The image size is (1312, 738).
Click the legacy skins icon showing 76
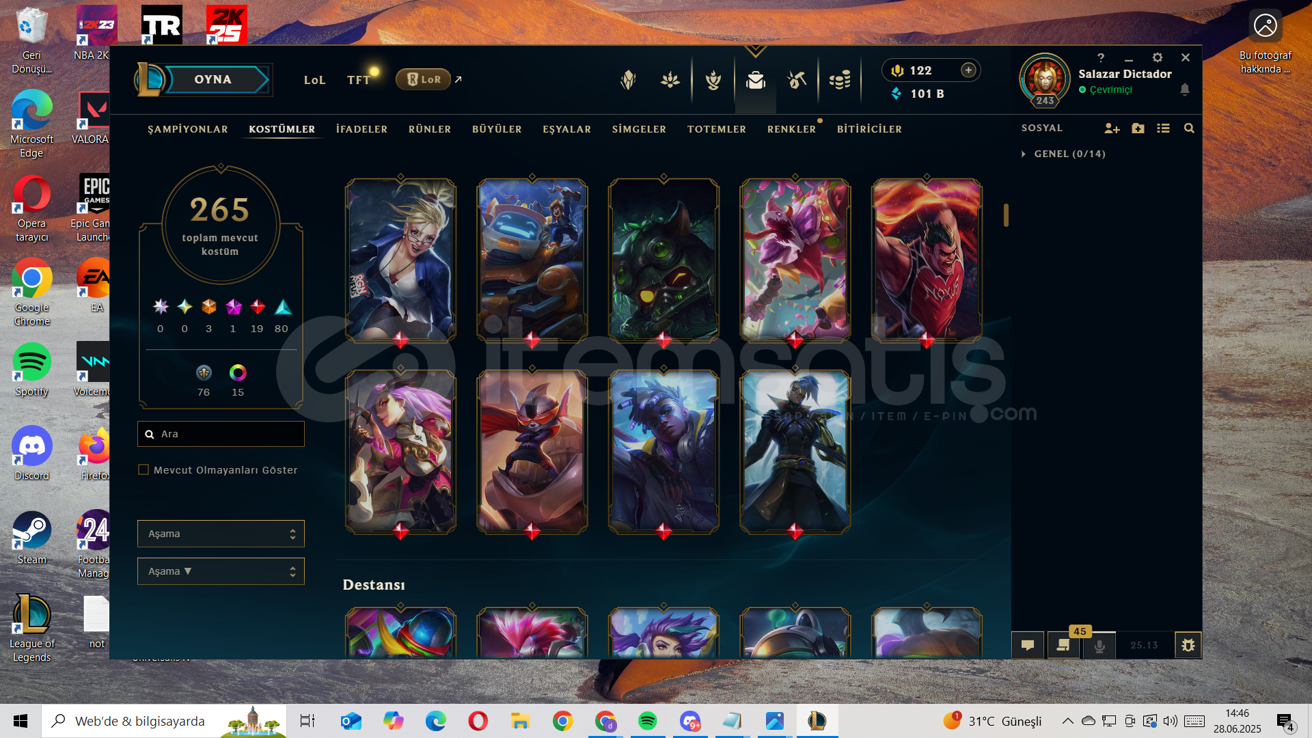tap(204, 372)
